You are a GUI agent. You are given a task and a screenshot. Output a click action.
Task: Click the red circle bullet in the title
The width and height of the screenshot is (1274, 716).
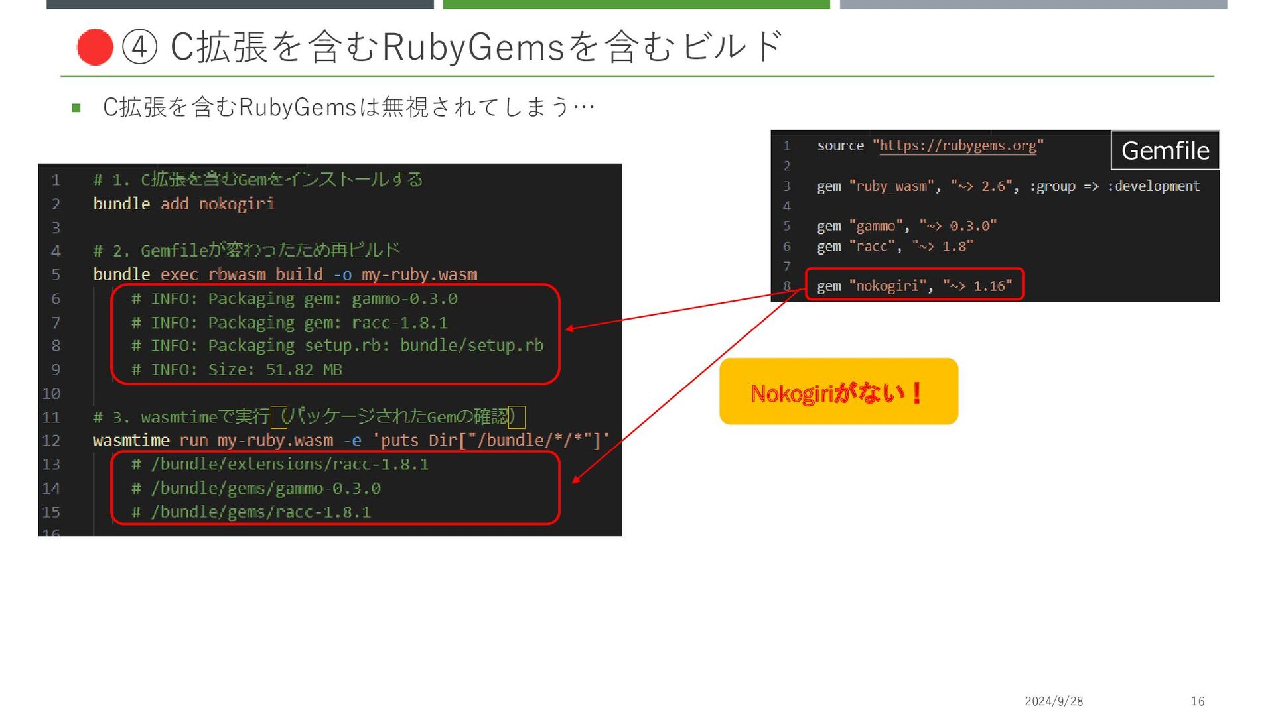[x=95, y=47]
